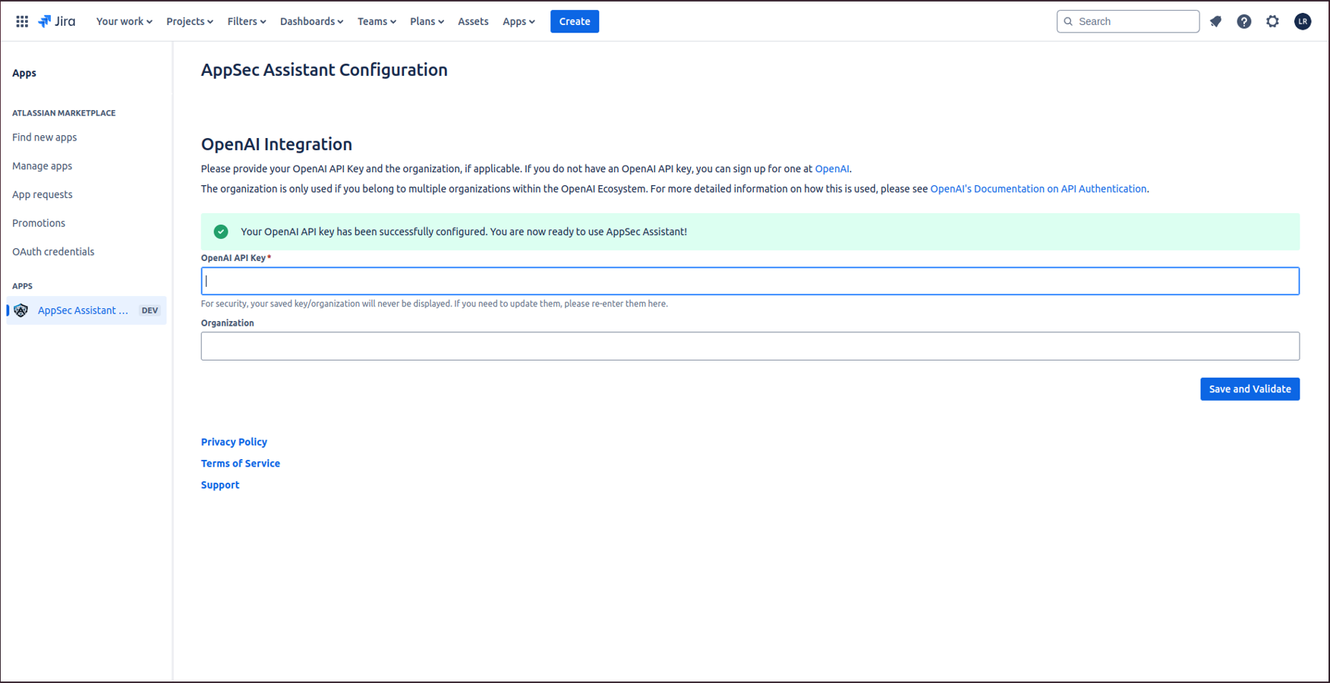Expand the Projects dropdown

[189, 21]
